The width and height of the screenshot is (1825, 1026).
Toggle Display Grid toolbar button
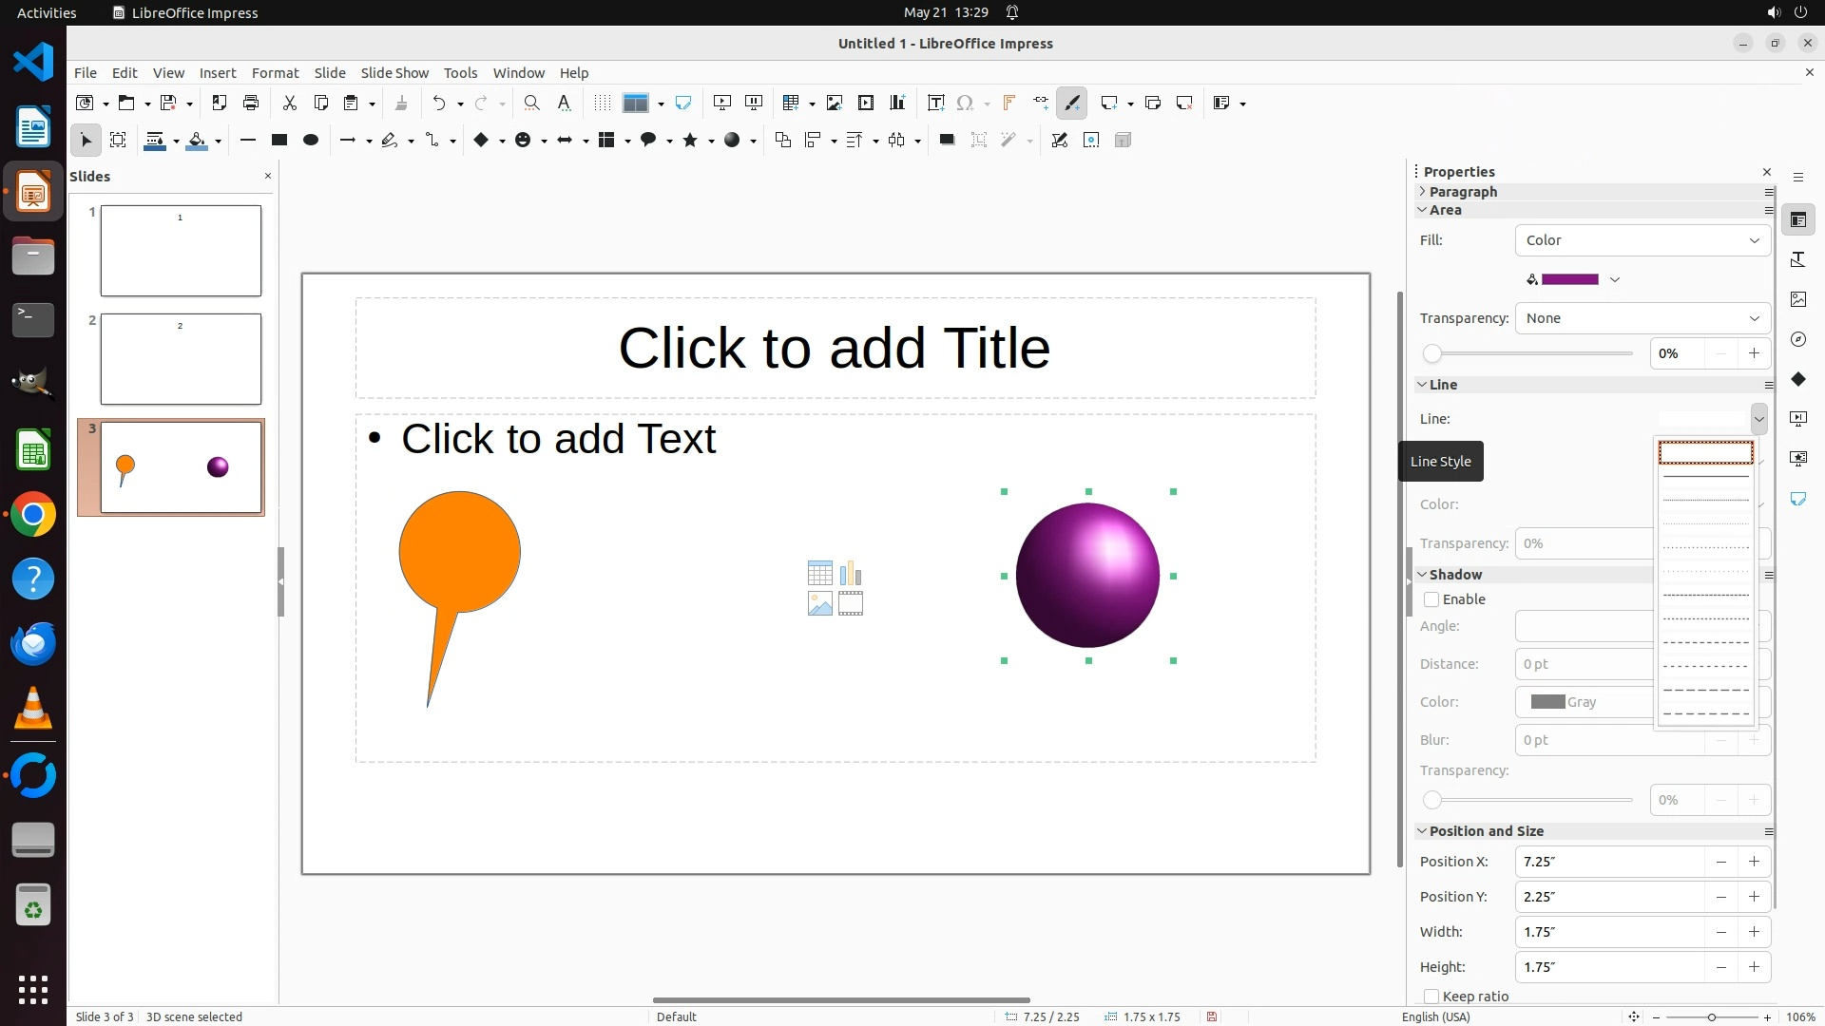coord(602,103)
